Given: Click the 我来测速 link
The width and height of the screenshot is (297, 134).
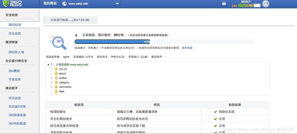Looking at the screenshot, I should tap(187, 48).
